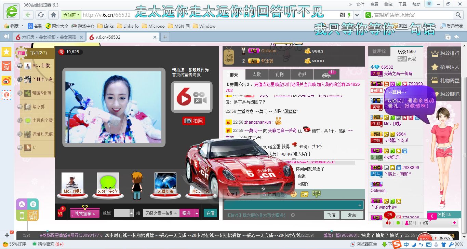Click the 财 red envelope icon near gift box
The height and width of the screenshot is (249, 467).
point(61,213)
